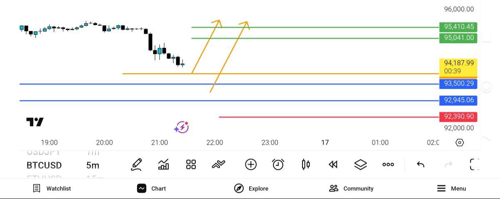Select the red 92,390.90 price label
Screen dimensions: 500x199
tap(458, 117)
